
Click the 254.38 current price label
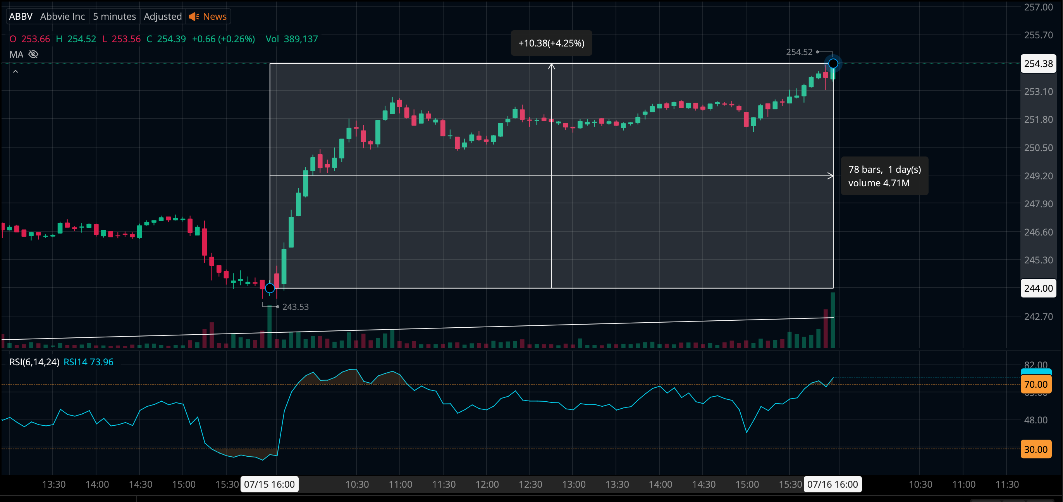pyautogui.click(x=1038, y=64)
